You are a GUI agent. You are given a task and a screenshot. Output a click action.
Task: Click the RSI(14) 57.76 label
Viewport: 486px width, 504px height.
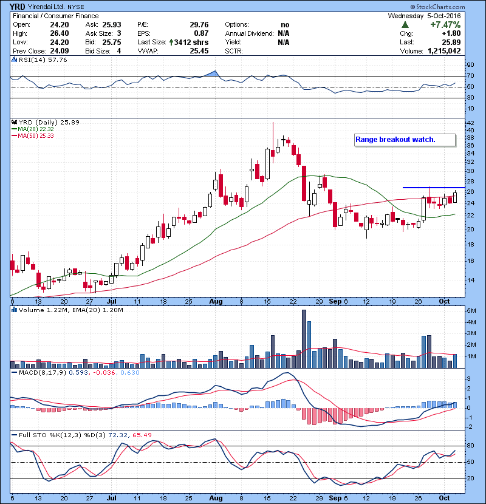point(43,60)
